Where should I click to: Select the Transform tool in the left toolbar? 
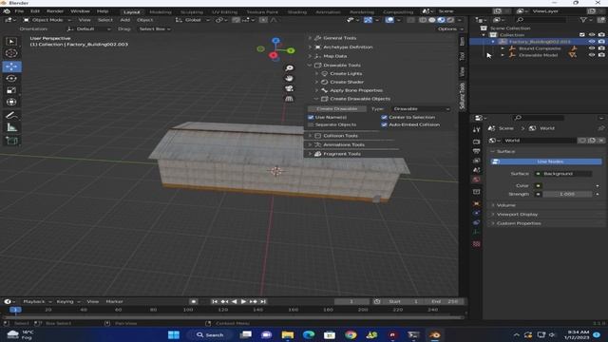pos(11,102)
